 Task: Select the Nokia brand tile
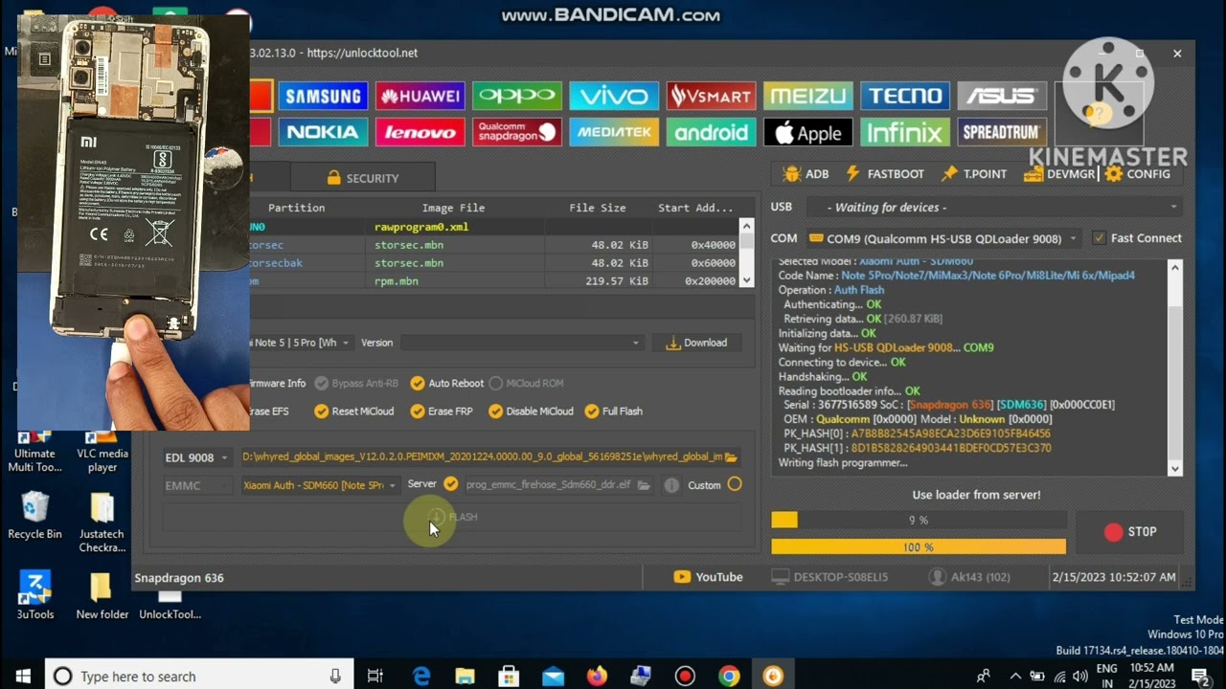click(x=323, y=132)
